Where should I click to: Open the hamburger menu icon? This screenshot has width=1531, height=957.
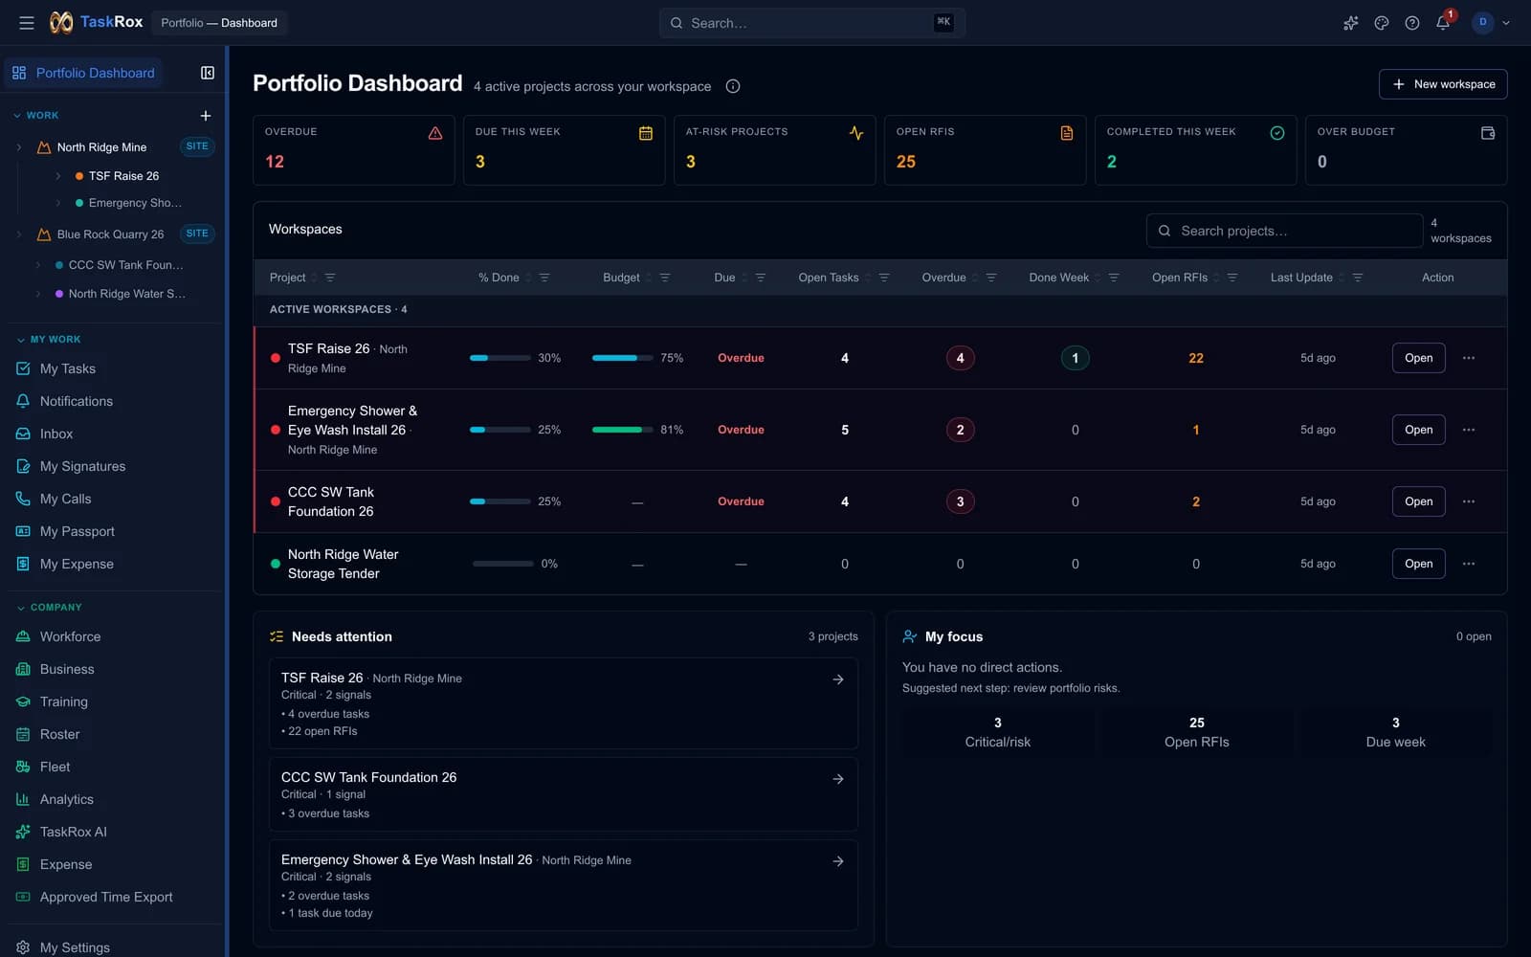(27, 23)
